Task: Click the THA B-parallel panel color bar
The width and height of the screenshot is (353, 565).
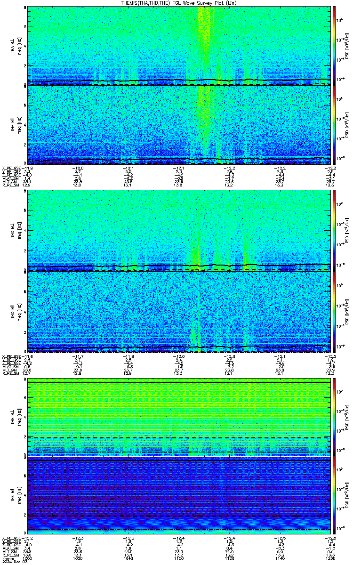Action: point(335,124)
